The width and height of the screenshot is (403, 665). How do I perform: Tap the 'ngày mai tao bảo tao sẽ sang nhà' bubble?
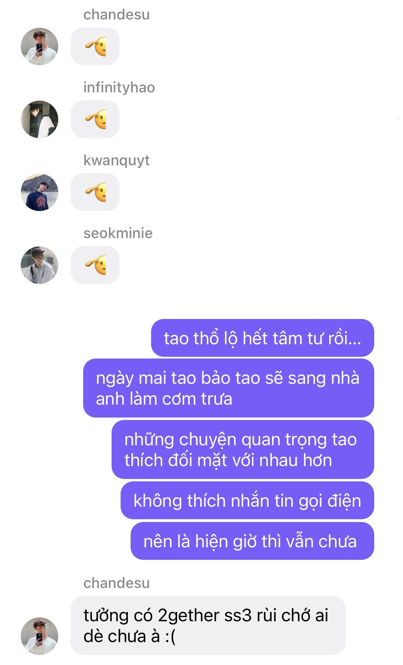[229, 388]
